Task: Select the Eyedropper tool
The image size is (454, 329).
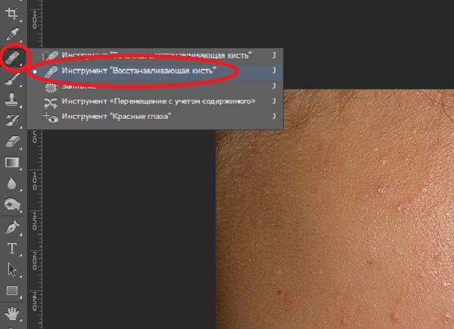Action: pos(12,34)
